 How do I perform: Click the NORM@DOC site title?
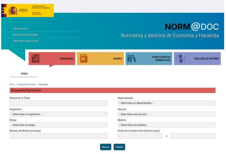192,27
